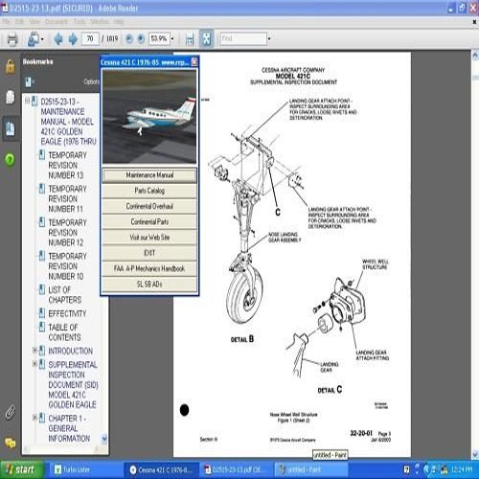This screenshot has height=479, width=479.
Task: Click the zoom in round button
Action: [x=141, y=39]
